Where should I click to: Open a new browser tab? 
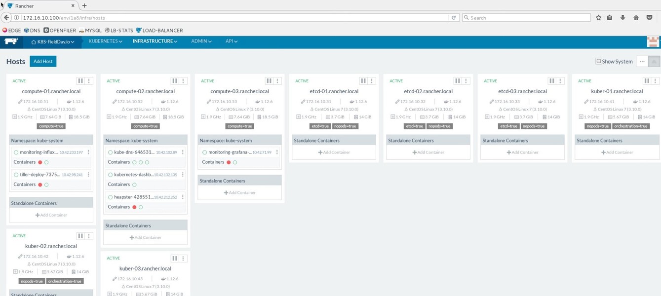(84, 5)
